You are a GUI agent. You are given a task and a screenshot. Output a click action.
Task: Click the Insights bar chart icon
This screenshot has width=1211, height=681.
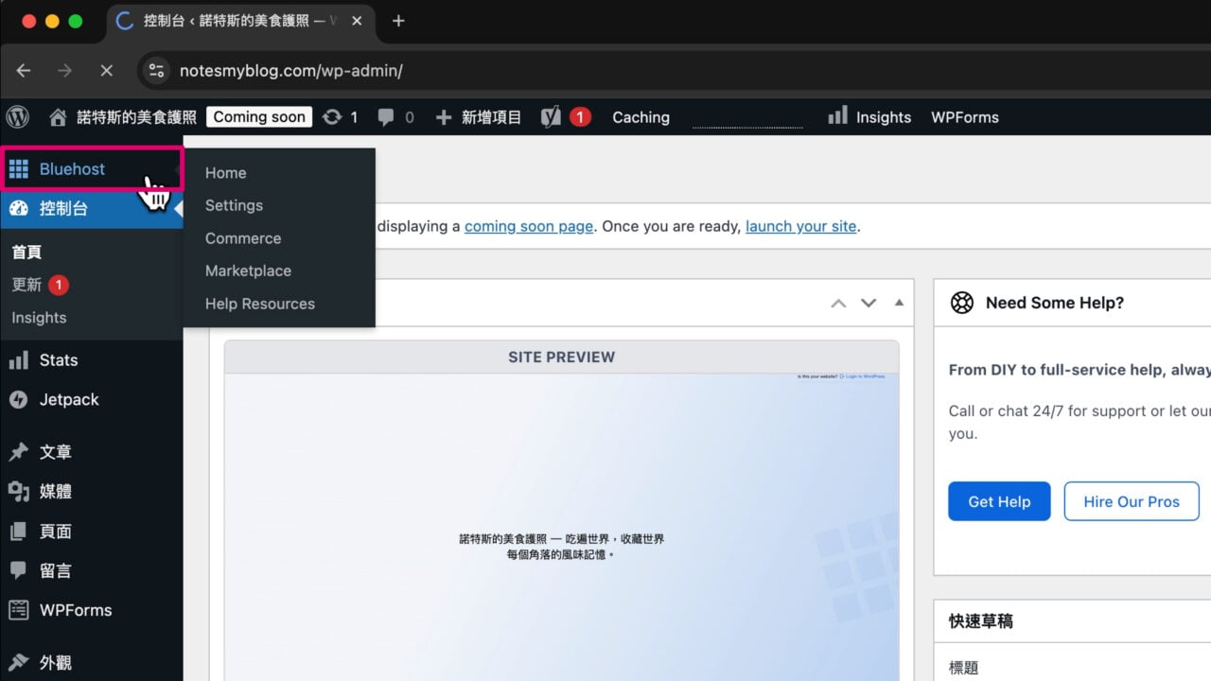(x=837, y=116)
